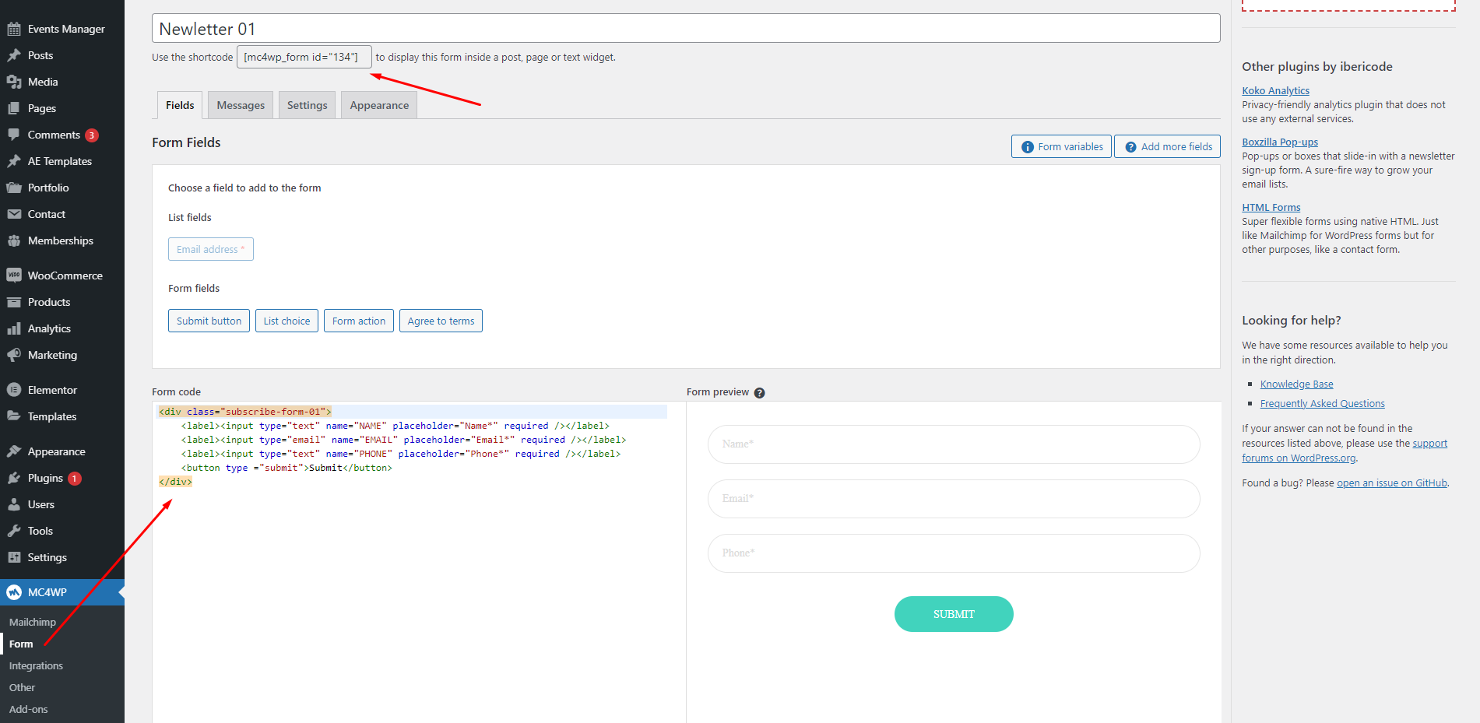
Task: Open Integrations in the MC4WP submenu
Action: tap(36, 665)
